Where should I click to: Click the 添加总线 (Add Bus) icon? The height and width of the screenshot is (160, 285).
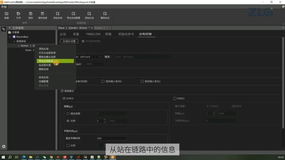point(58,14)
